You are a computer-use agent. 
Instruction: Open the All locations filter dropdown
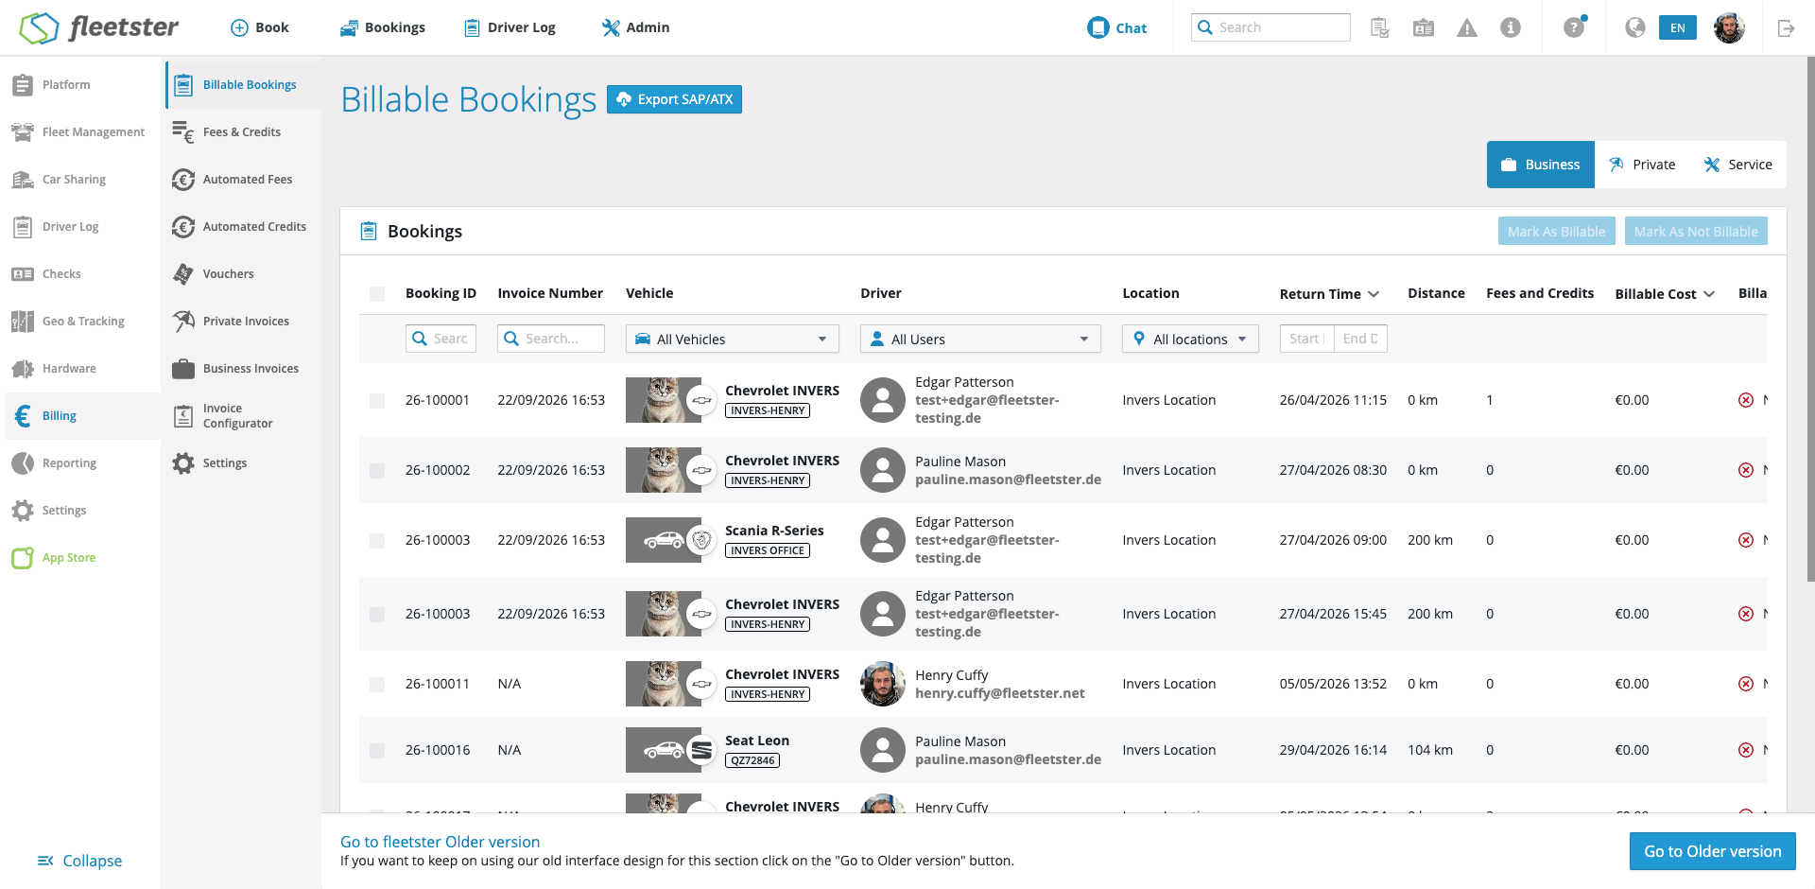pos(1190,339)
